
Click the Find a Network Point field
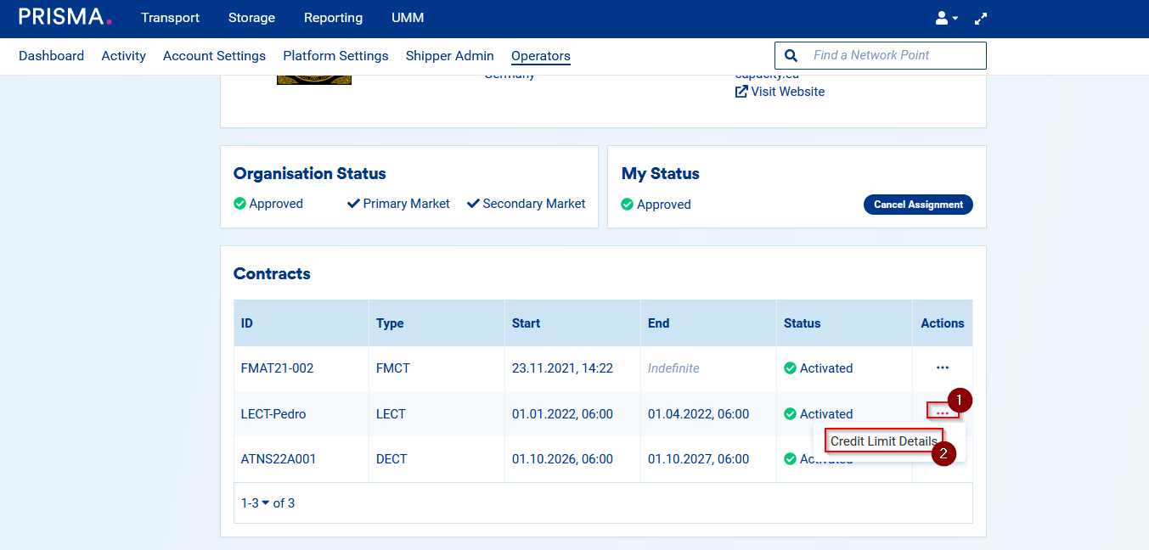(892, 55)
